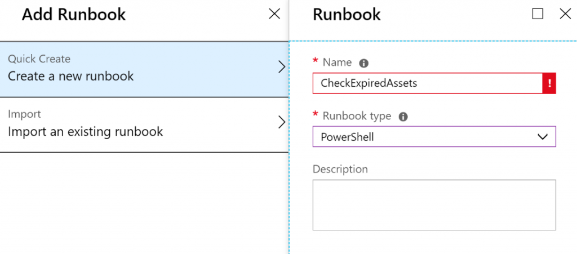Screen dimensions: 577x254
Task: Choose Import an existing runbook
Action: pyautogui.click(x=85, y=132)
